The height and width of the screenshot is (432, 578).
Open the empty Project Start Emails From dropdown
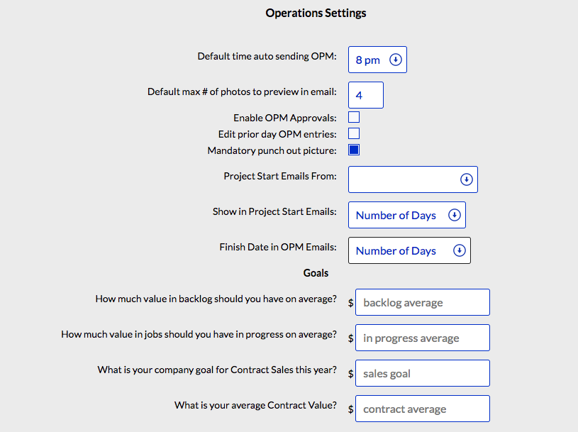pyautogui.click(x=413, y=179)
